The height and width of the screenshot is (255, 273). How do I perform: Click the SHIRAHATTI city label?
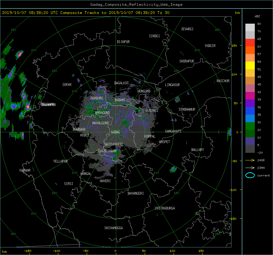[x=114, y=144]
